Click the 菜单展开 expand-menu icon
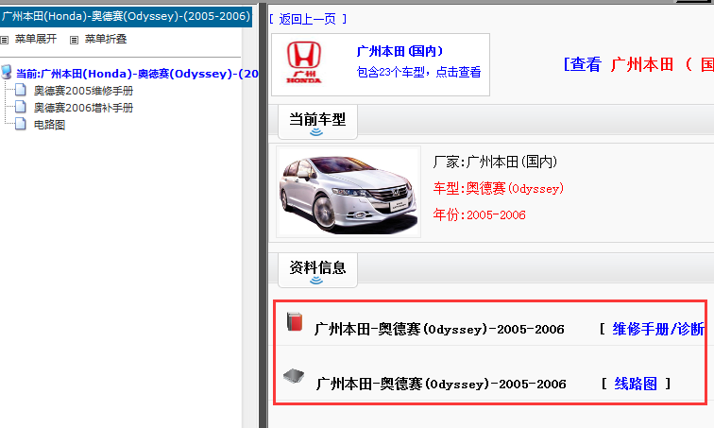 [x=5, y=40]
